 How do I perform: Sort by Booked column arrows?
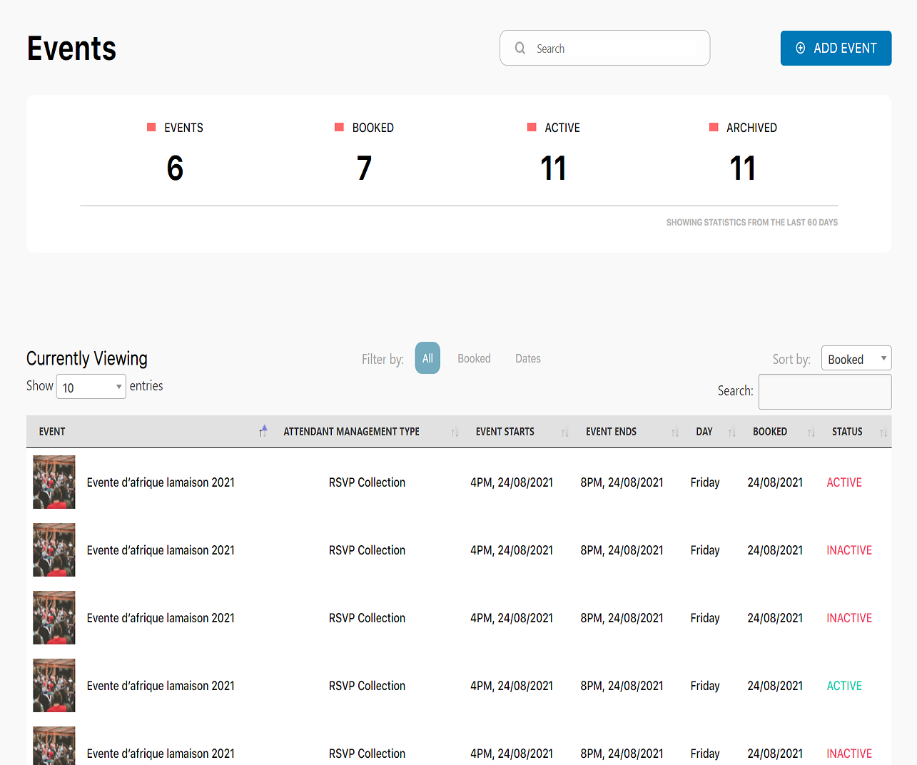811,432
